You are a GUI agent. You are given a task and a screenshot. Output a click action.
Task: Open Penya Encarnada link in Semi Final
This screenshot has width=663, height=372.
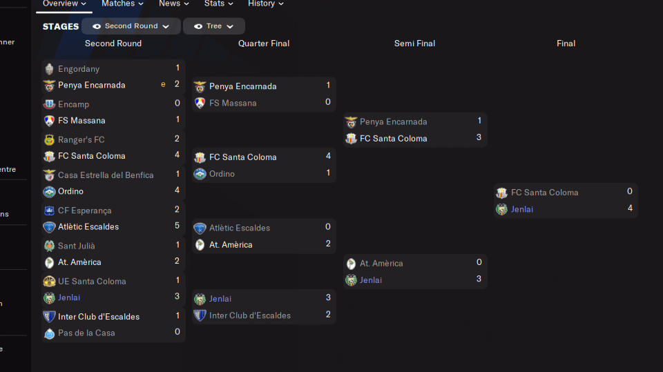point(393,121)
